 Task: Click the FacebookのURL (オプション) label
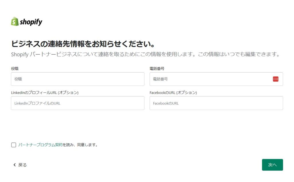173,92
